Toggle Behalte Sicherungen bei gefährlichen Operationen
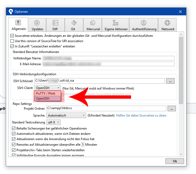Image resolution: width=196 pixels, height=174 pixels. click(14, 128)
